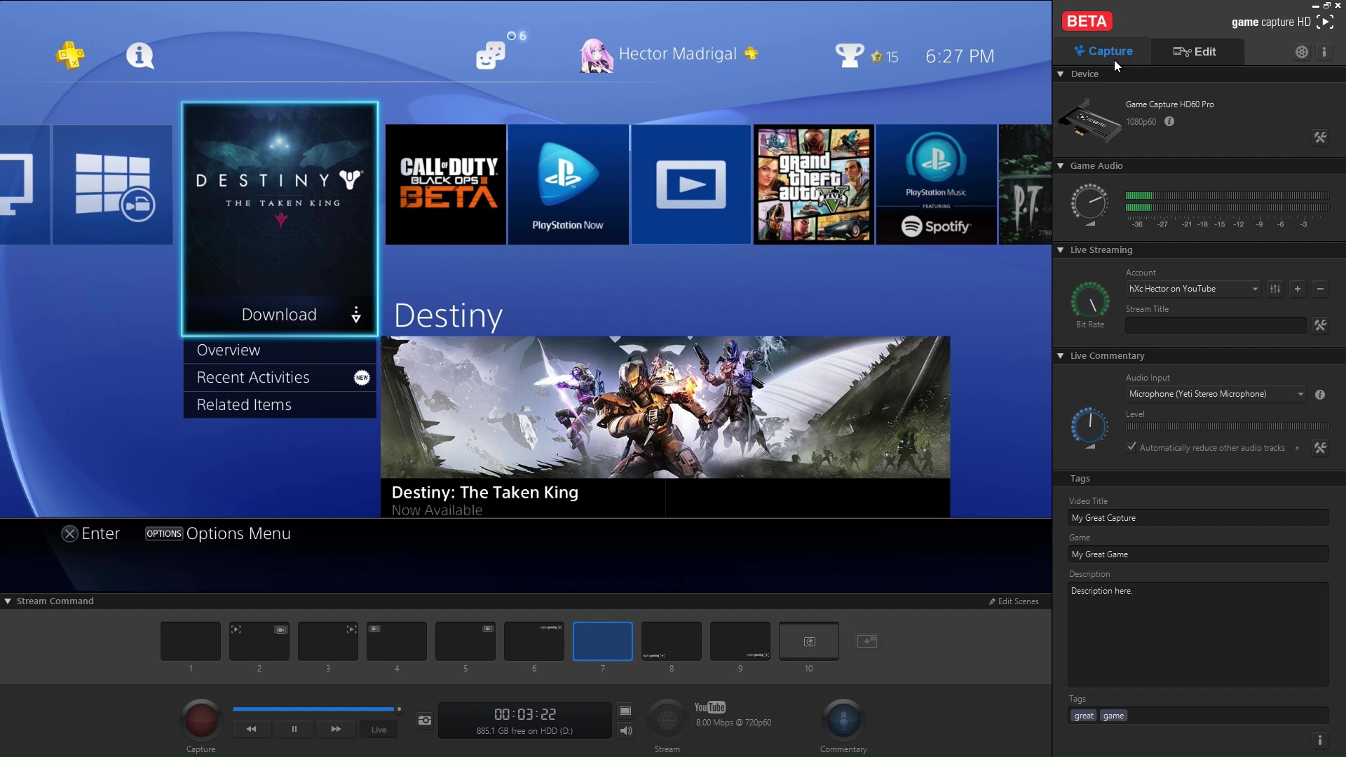This screenshot has width=1346, height=757.
Task: Click the playback timeline scrubber handle
Action: 399,709
